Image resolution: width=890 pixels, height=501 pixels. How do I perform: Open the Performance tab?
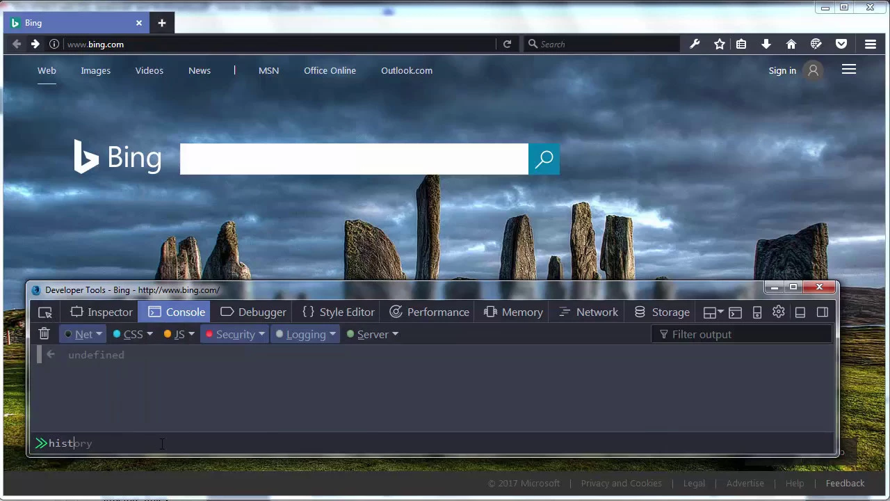[430, 312]
